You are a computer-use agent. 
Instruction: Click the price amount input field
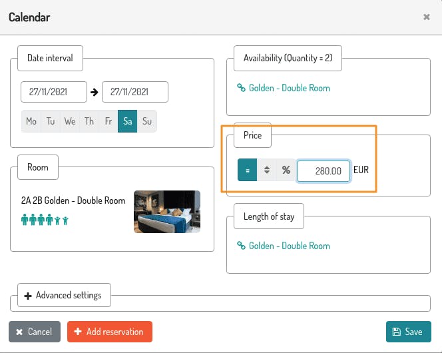pyautogui.click(x=324, y=171)
